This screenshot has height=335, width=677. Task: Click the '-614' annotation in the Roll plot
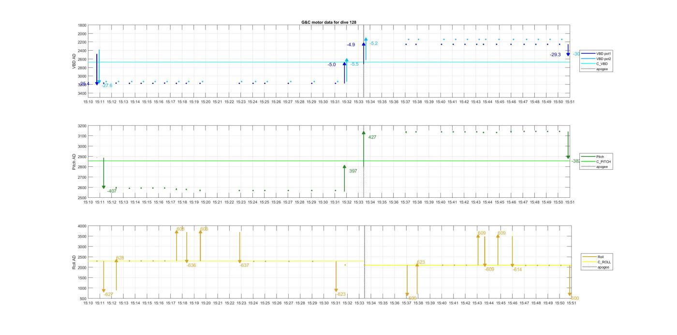click(517, 269)
